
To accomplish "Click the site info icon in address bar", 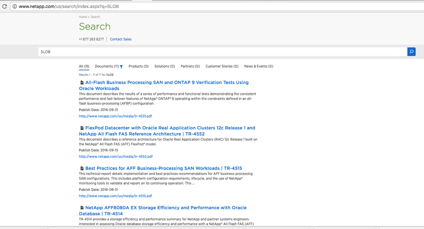I will point(14,7).
